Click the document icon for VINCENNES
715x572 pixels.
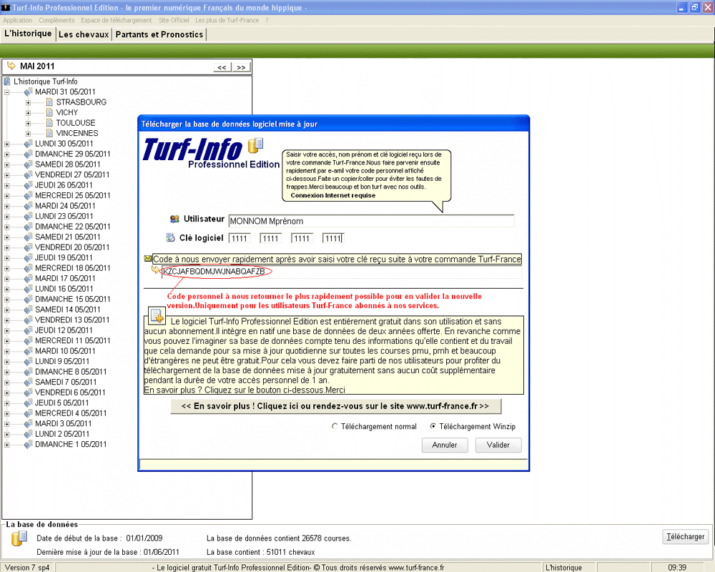[50, 133]
